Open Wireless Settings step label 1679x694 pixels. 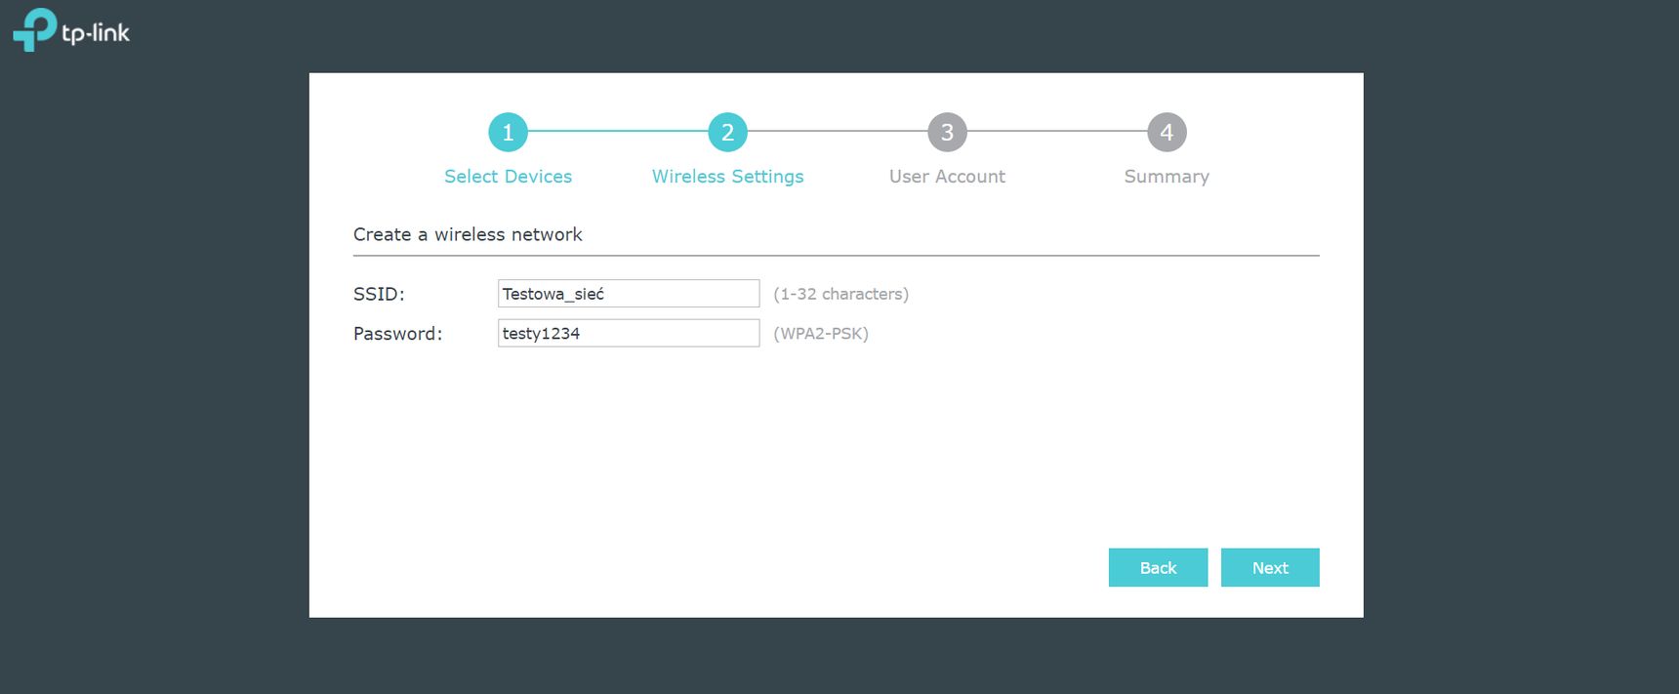tap(727, 177)
